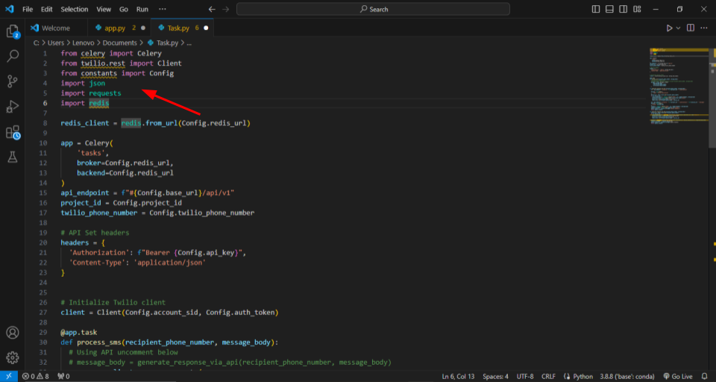Open the Explorer view in activity bar
The width and height of the screenshot is (716, 382).
coord(13,31)
